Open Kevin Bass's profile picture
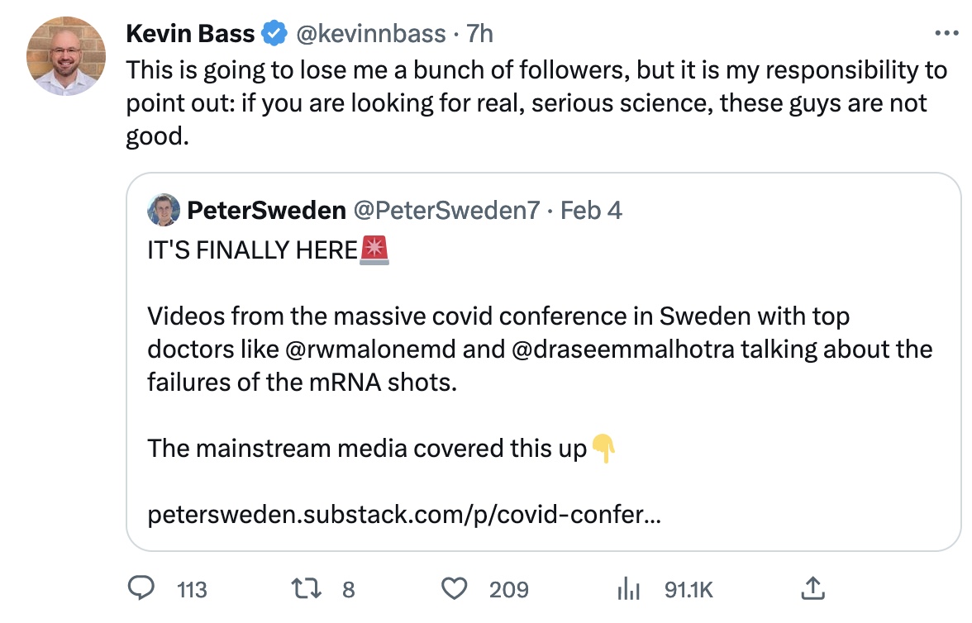The width and height of the screenshot is (972, 623). click(x=66, y=56)
